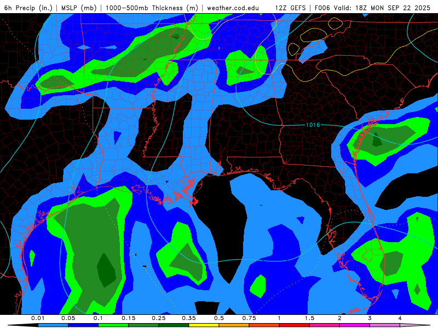Select the 1016 isobar contour label

[x=313, y=125]
